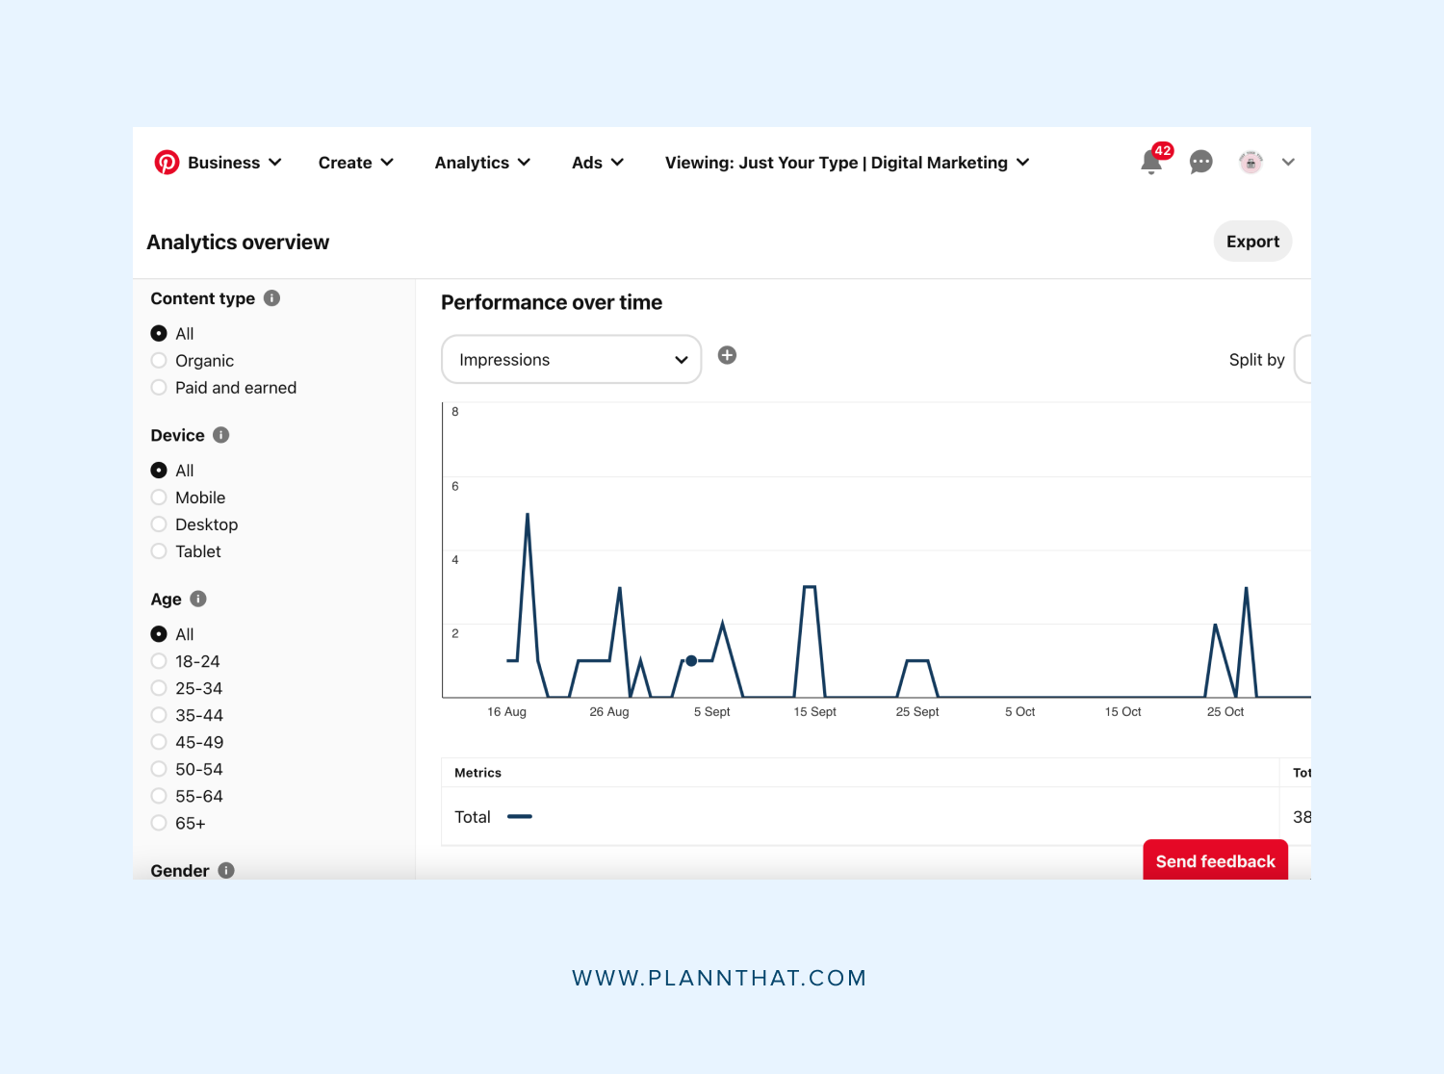Click the Export button

pyautogui.click(x=1252, y=241)
